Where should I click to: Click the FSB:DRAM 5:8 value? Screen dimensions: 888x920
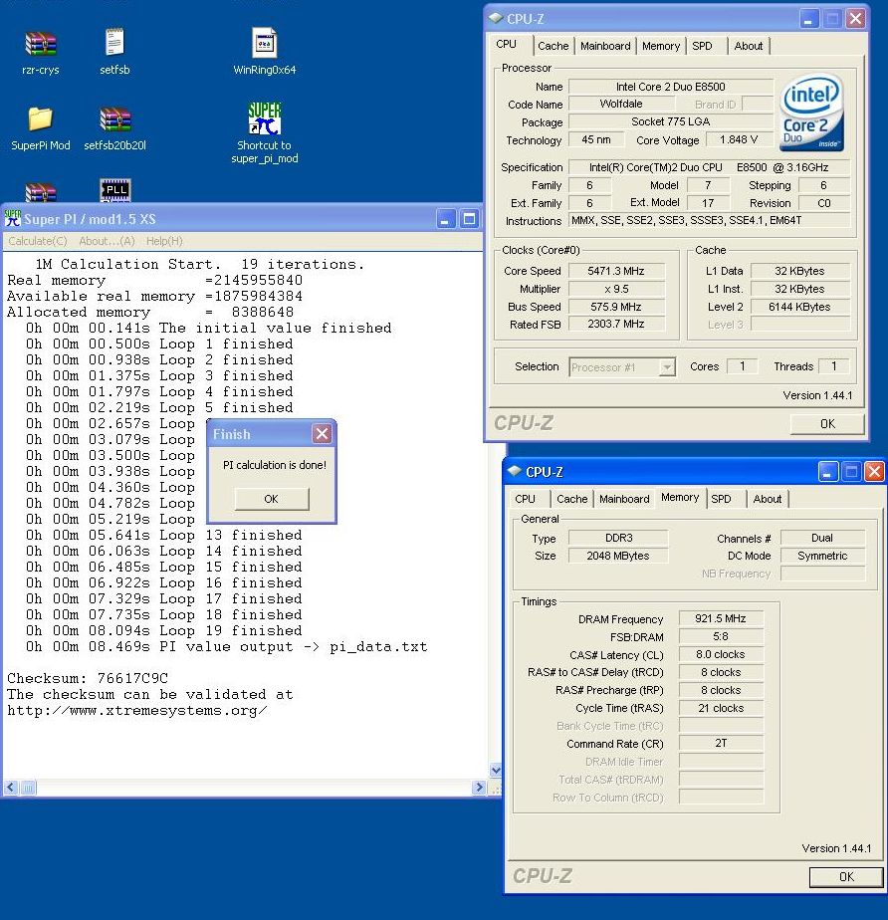[x=721, y=636]
